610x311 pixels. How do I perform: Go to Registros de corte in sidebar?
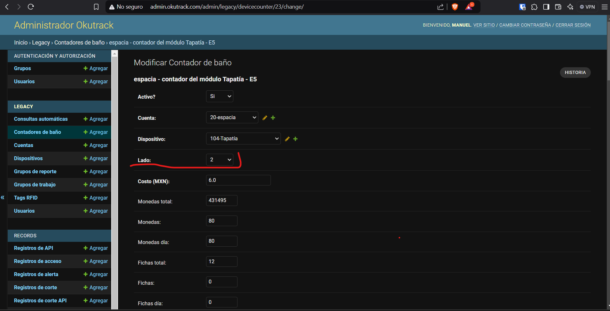pyautogui.click(x=35, y=287)
